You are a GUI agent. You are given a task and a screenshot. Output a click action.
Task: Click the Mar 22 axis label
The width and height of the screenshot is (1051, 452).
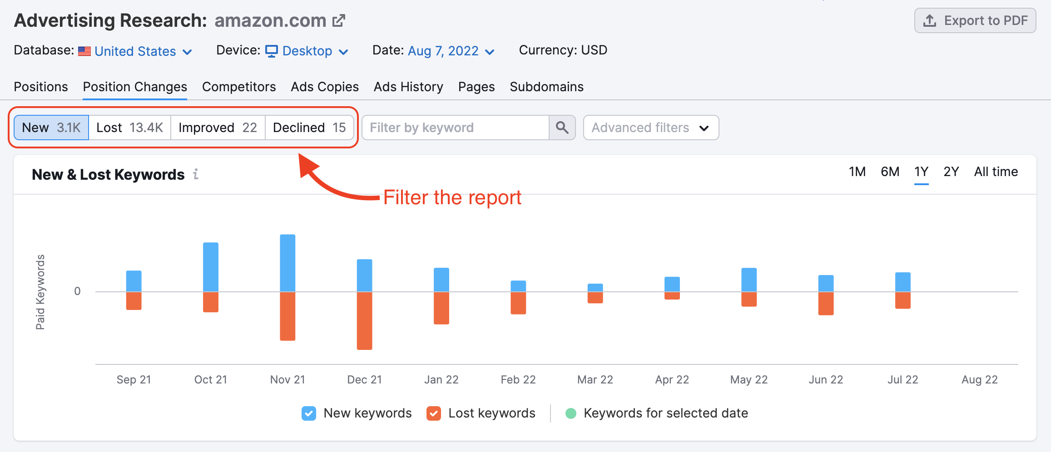click(x=595, y=380)
